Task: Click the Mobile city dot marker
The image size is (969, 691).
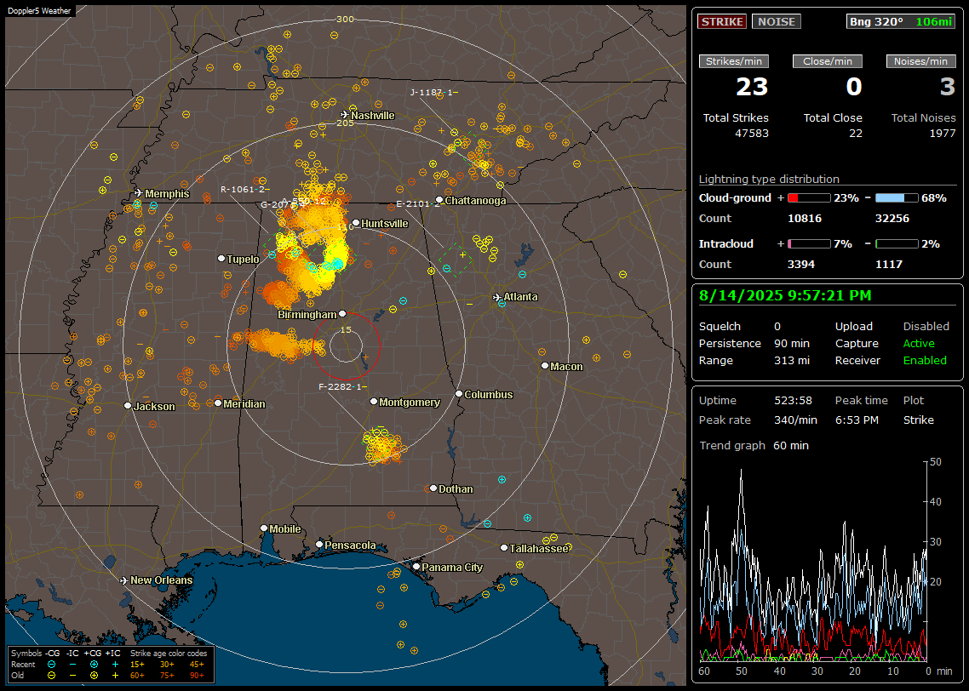Action: pyautogui.click(x=264, y=528)
